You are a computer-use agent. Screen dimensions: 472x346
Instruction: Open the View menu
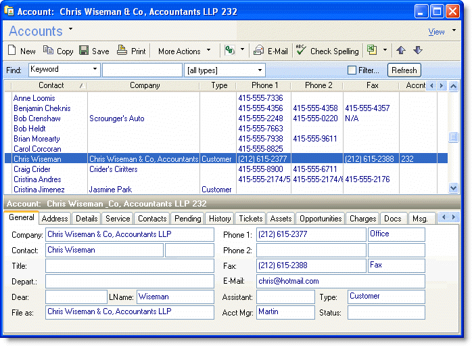437,32
